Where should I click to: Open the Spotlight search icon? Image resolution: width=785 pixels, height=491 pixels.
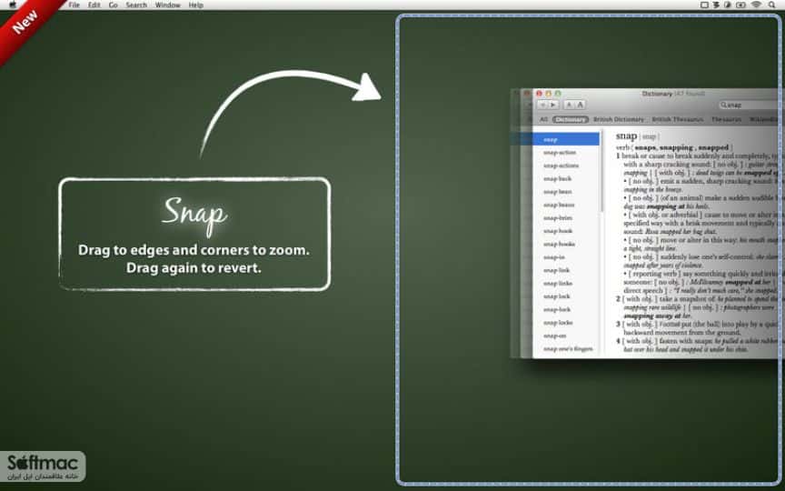pos(771,5)
